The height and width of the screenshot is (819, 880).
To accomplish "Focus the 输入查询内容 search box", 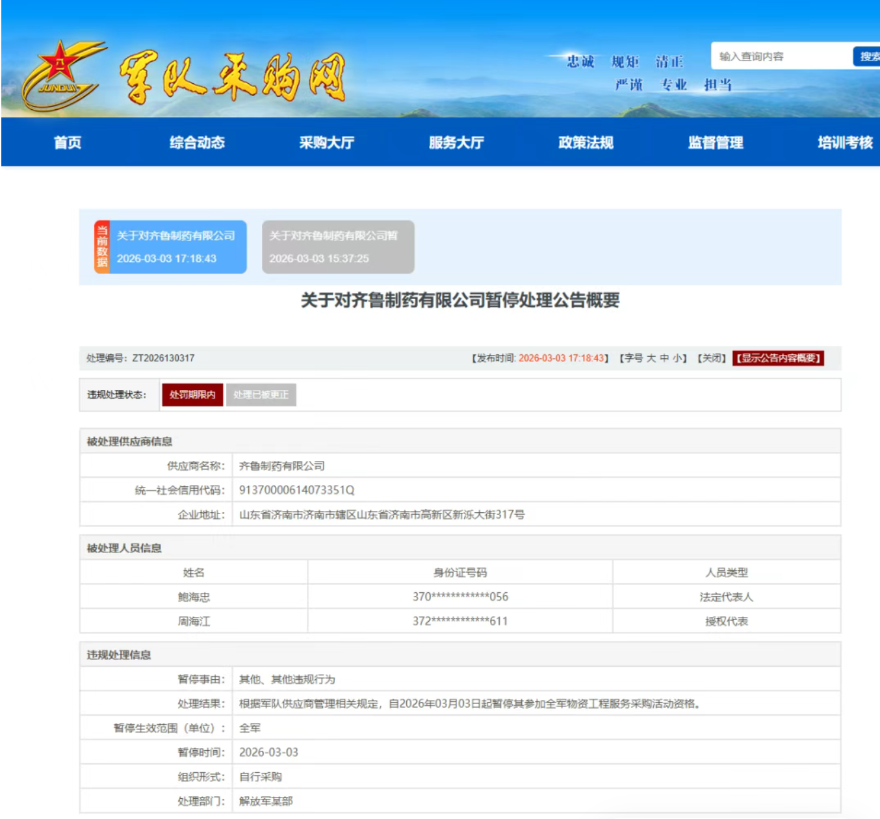I will coord(780,57).
